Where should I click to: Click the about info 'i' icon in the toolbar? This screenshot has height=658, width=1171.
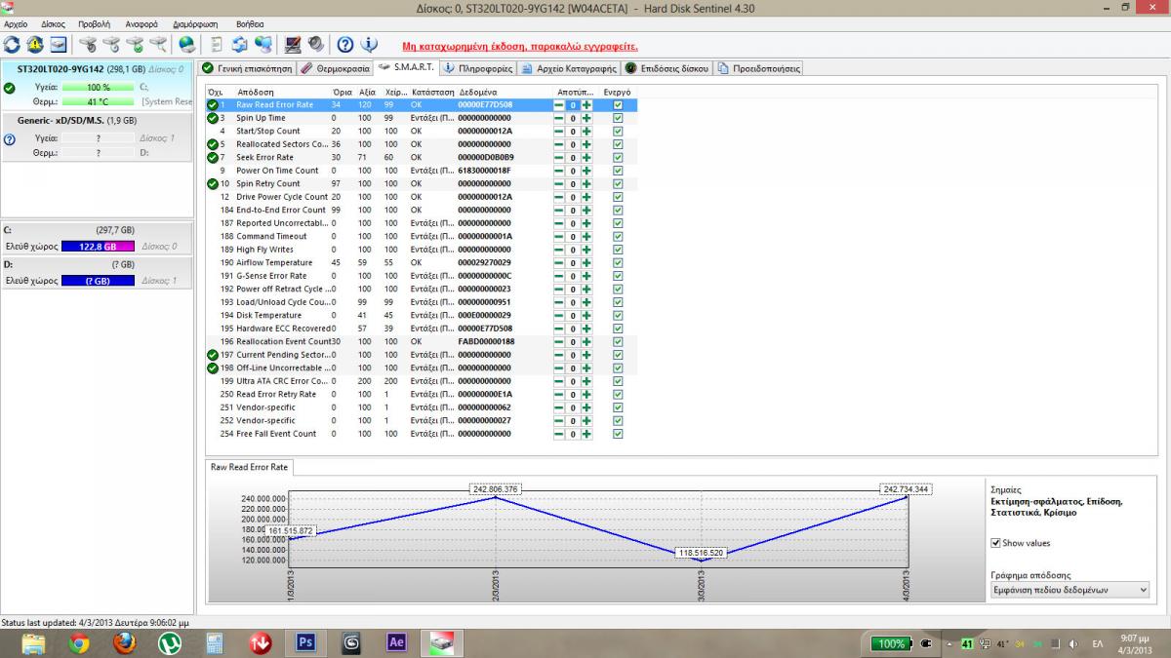click(369, 44)
